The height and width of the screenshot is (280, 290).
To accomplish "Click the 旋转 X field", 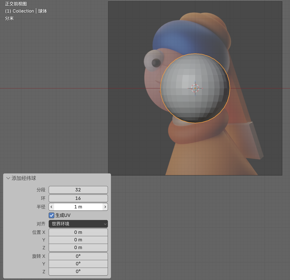I will click(x=78, y=256).
